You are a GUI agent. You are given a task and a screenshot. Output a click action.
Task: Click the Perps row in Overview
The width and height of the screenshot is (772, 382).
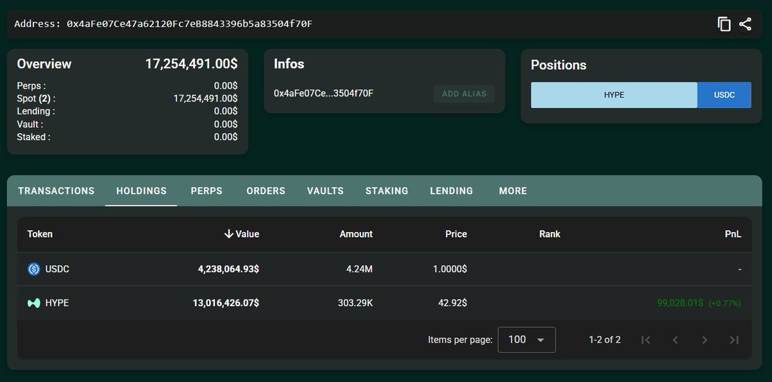(127, 86)
